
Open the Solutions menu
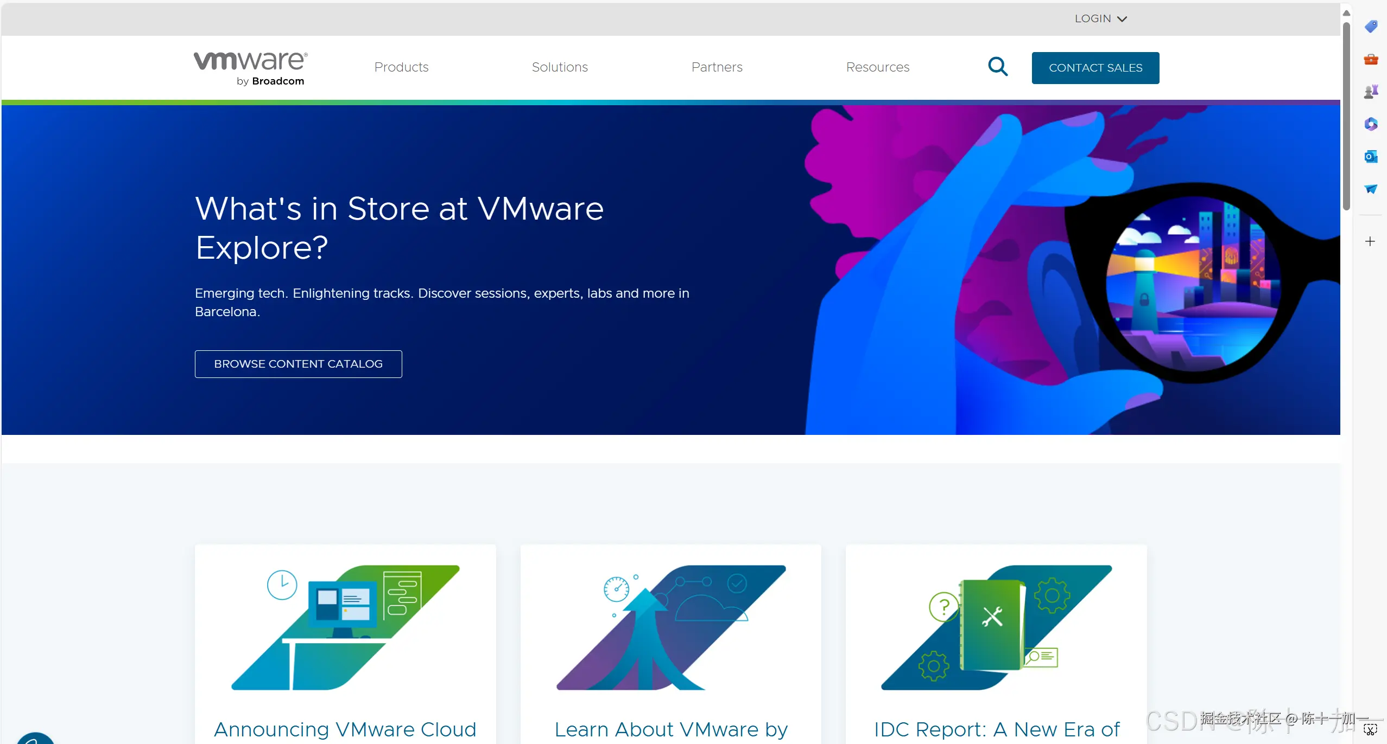[x=560, y=67]
